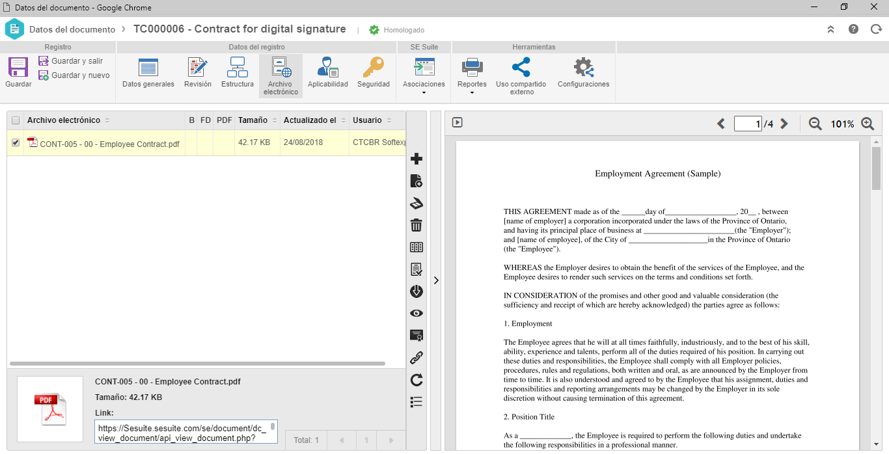Uncheck the Employee Contract.pdf row checkbox
889x454 pixels.
pyautogui.click(x=16, y=142)
